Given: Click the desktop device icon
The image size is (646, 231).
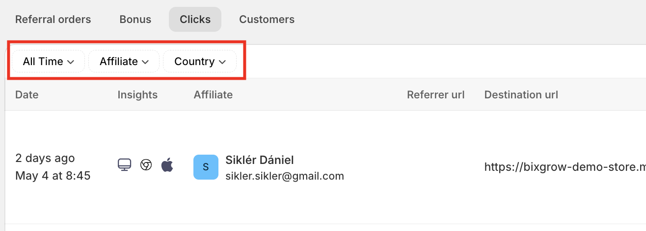Looking at the screenshot, I should tap(124, 165).
